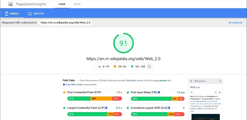The width and height of the screenshot is (247, 120).
Task: Click the hamburger menu icon in Wikipedia preview
Action: tap(191, 81)
